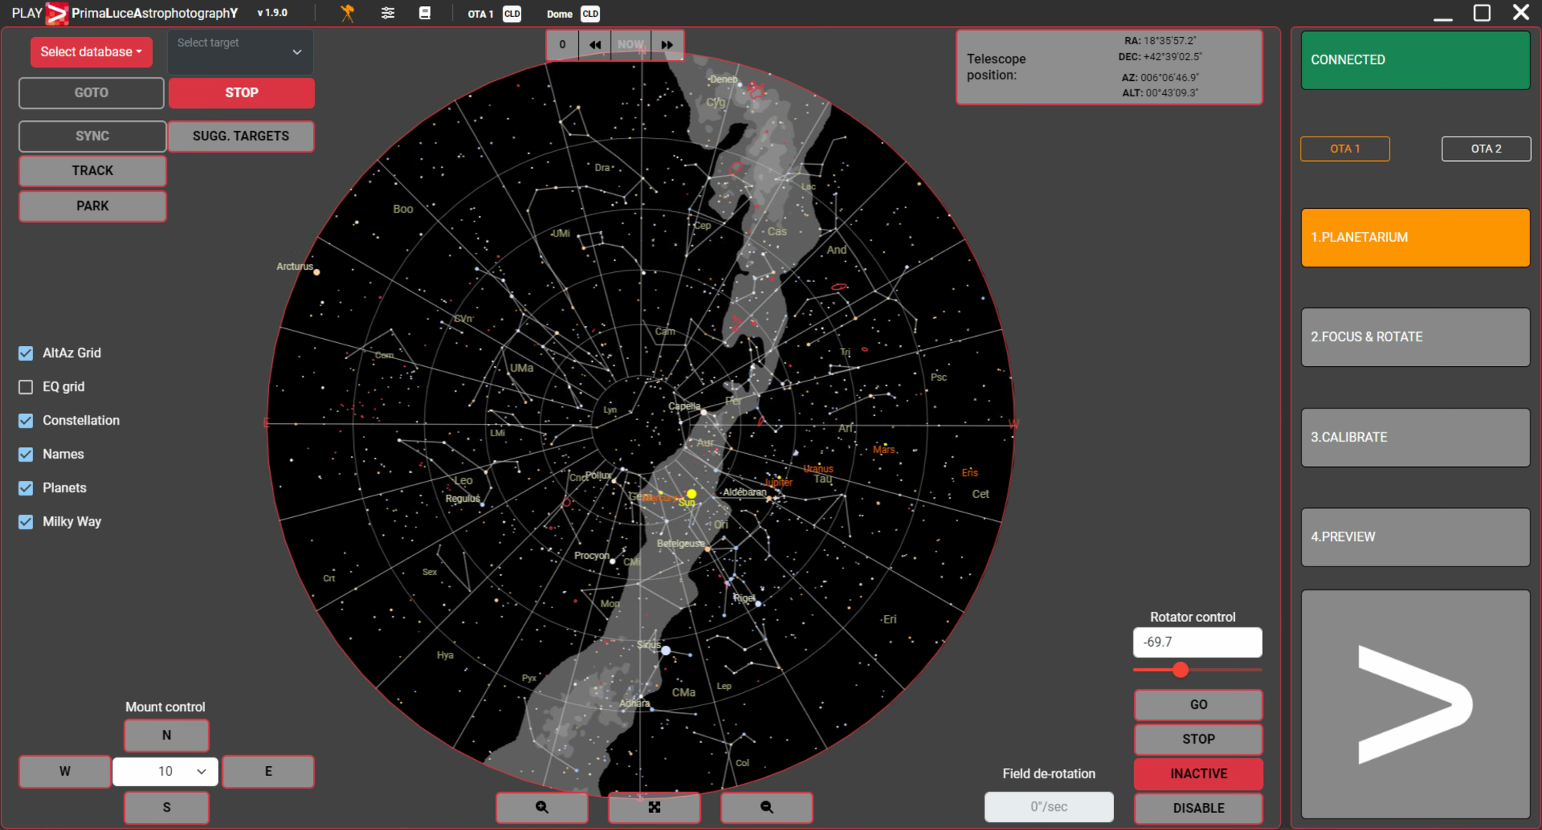Viewport: 1542px width, 830px height.
Task: Click the time offset 0 button
Action: [563, 45]
